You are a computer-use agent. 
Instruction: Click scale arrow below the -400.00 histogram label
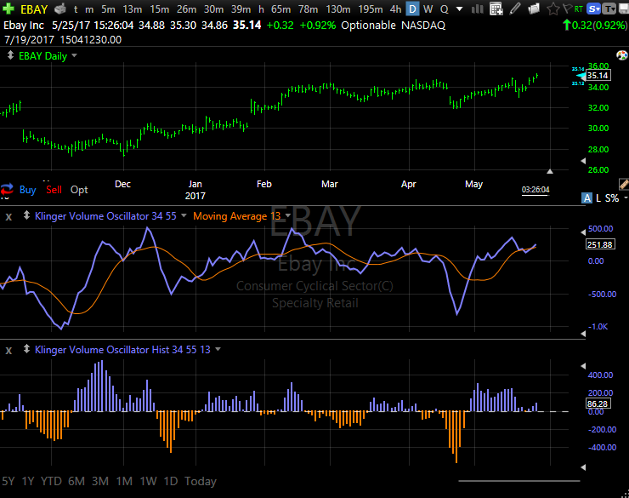(x=583, y=467)
